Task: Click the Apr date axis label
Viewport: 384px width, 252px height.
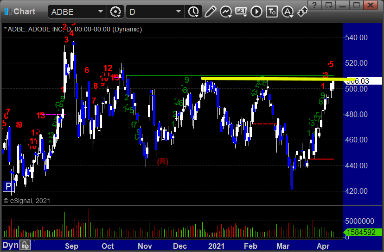Action: point(323,246)
